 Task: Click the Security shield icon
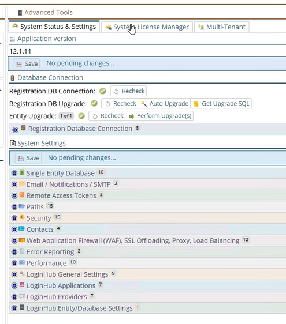[x=22, y=217]
